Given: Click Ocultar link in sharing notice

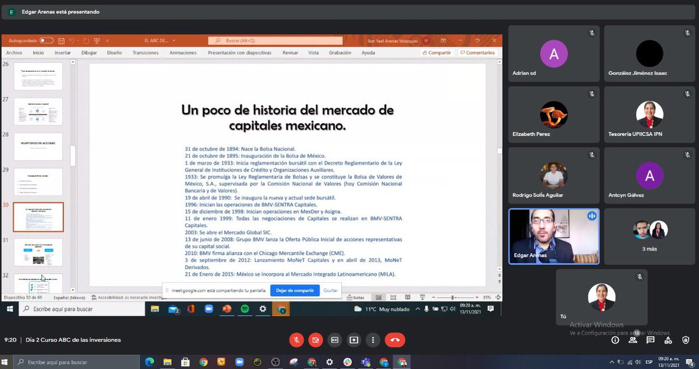Looking at the screenshot, I should point(330,290).
